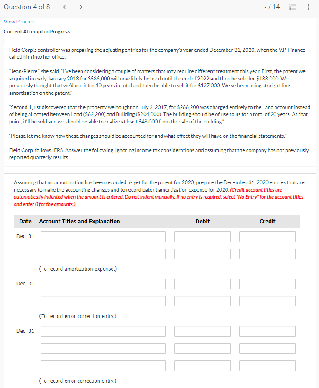The height and width of the screenshot is (388, 319).
Task: Click the final credit amount box
Action: click(267, 365)
